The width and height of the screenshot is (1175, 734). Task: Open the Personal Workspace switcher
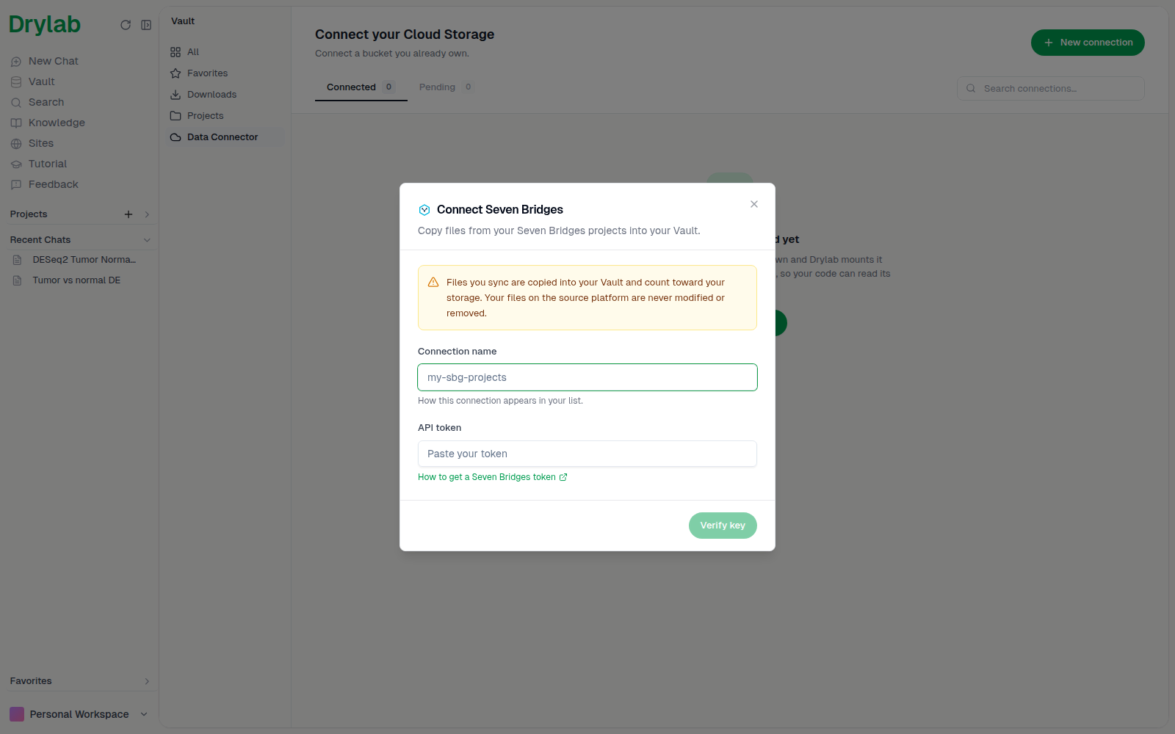coord(79,714)
